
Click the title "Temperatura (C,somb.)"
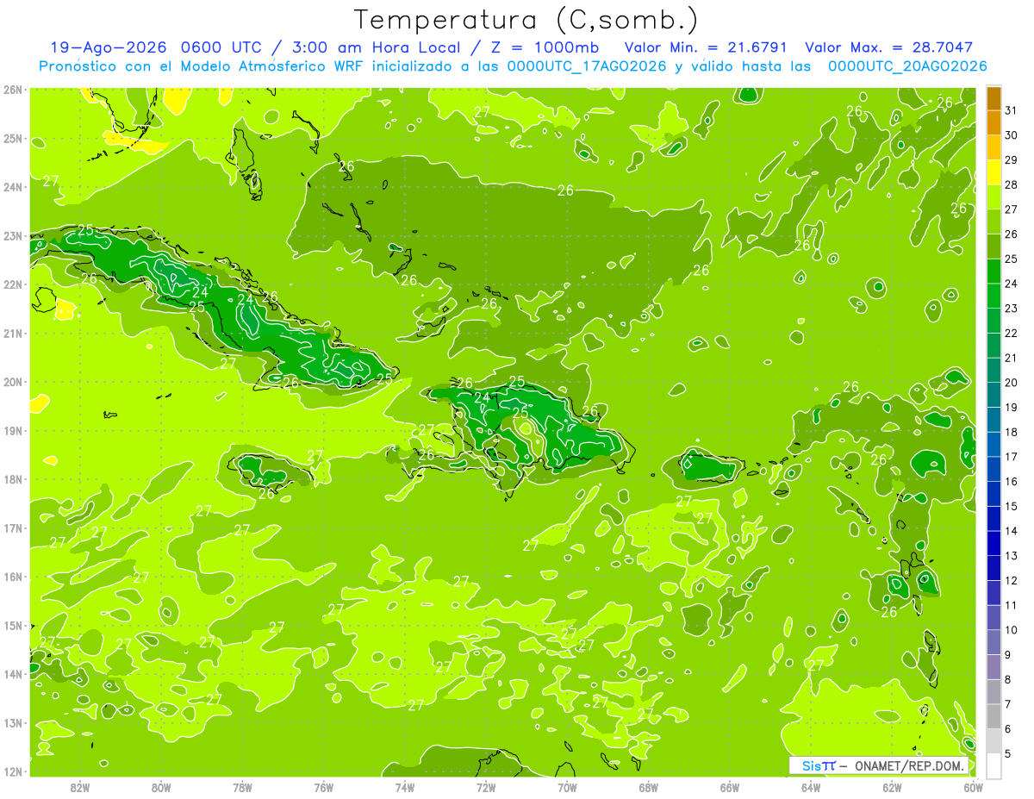pyautogui.click(x=526, y=20)
